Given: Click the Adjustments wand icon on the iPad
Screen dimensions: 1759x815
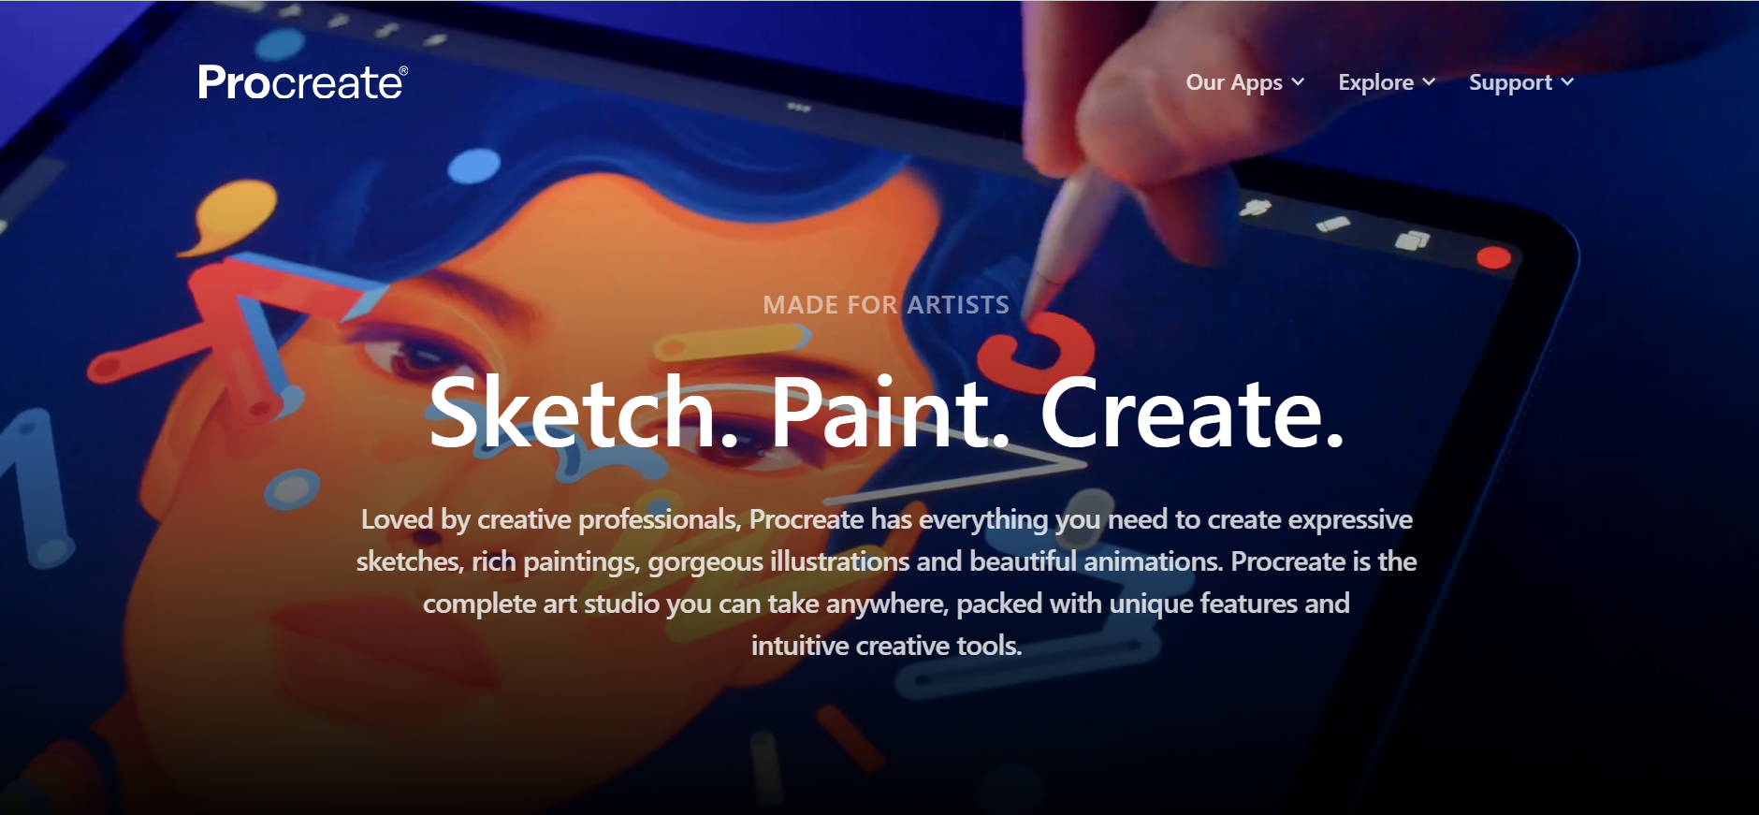Looking at the screenshot, I should pos(339,21).
